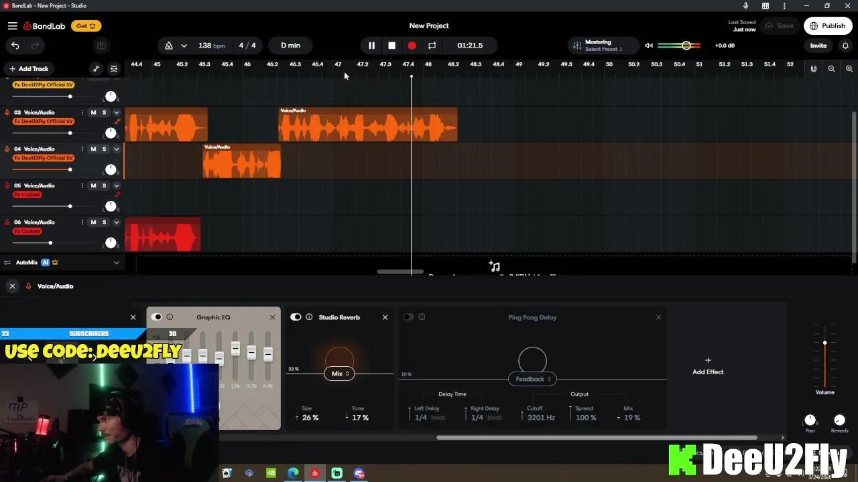Zoom in on the timeline
Screen dimensions: 858x482
(x=849, y=69)
